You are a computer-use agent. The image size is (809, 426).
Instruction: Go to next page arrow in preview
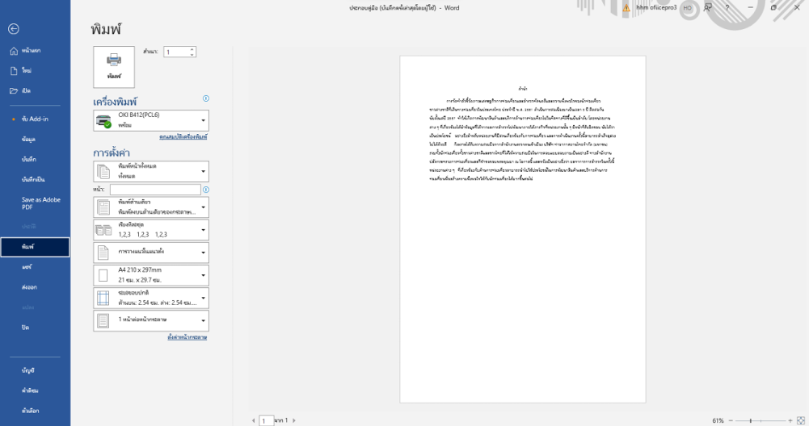click(x=293, y=420)
